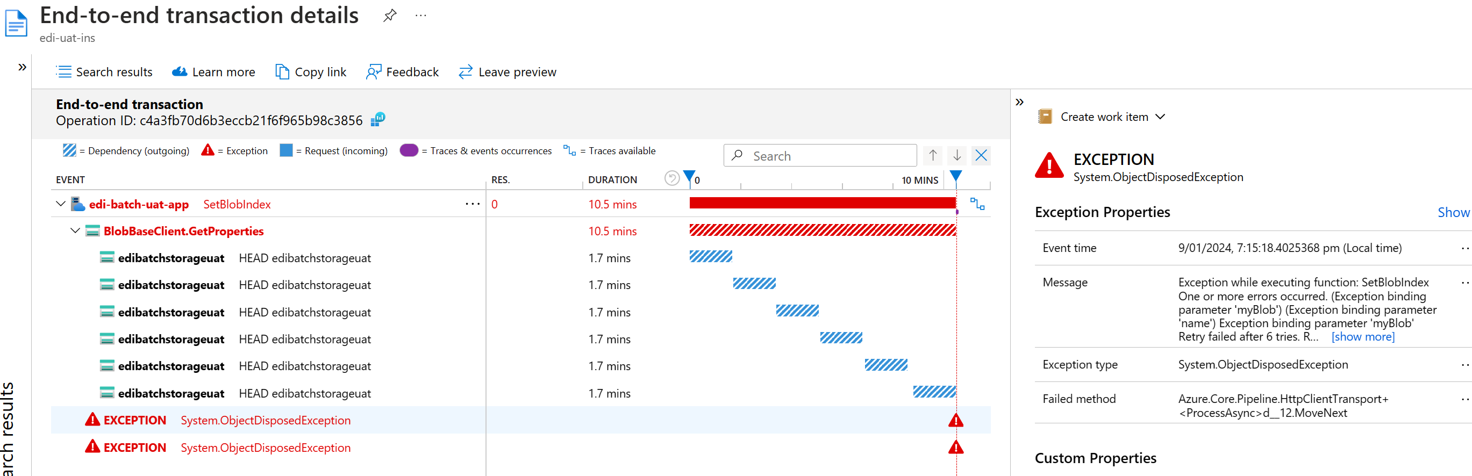This screenshot has width=1472, height=476.
Task: Go to next search match arrow
Action: pos(956,155)
